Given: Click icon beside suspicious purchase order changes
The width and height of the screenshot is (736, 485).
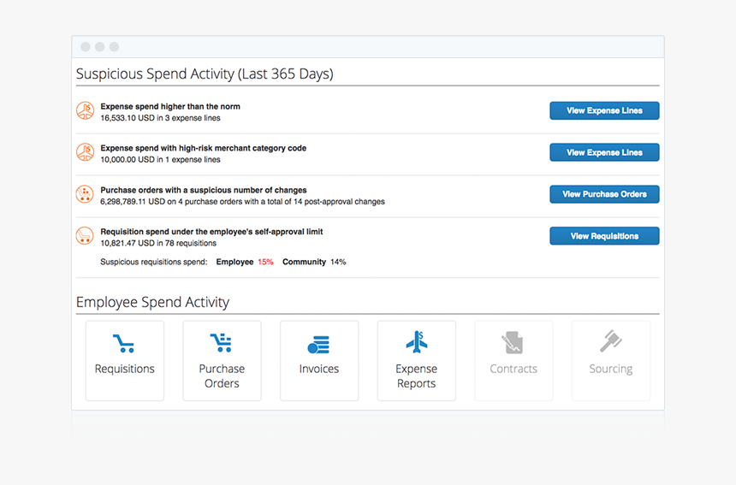Looking at the screenshot, I should pyautogui.click(x=85, y=195).
